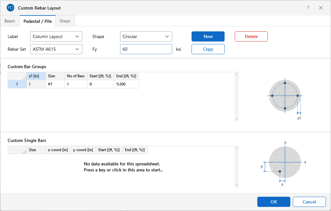Click the Copy button
This screenshot has height=211, width=331.
208,49
